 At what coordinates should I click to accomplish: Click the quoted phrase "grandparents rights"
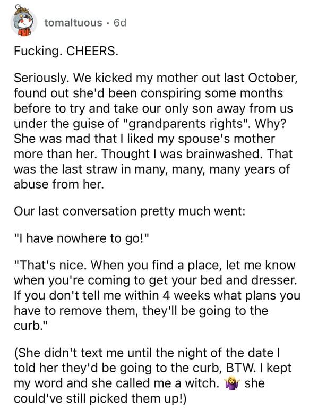(x=187, y=124)
